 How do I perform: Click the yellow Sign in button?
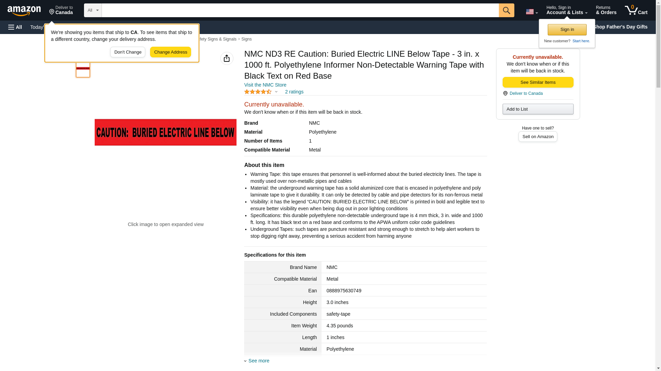567,30
